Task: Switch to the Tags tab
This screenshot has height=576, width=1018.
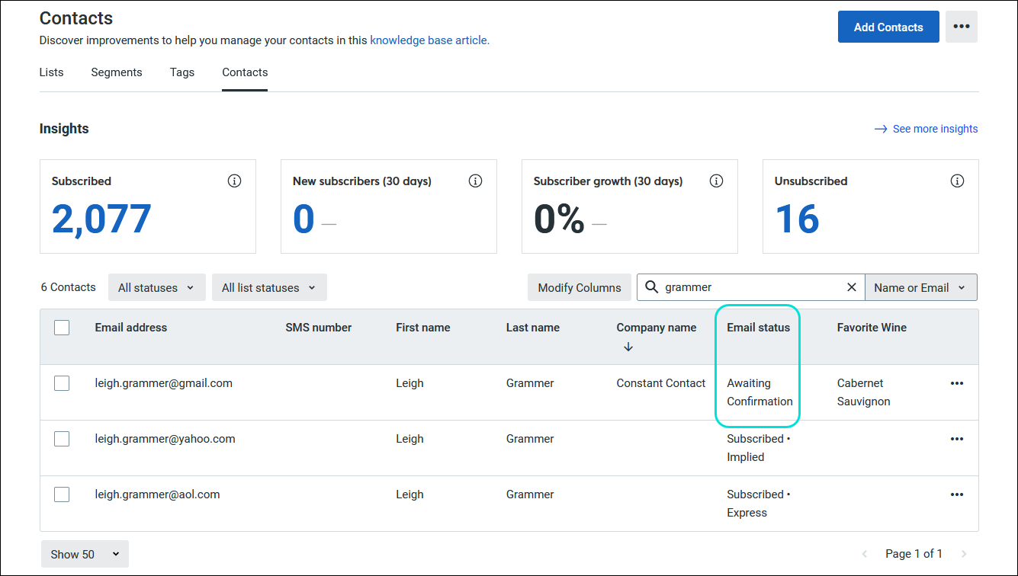Action: (x=182, y=72)
